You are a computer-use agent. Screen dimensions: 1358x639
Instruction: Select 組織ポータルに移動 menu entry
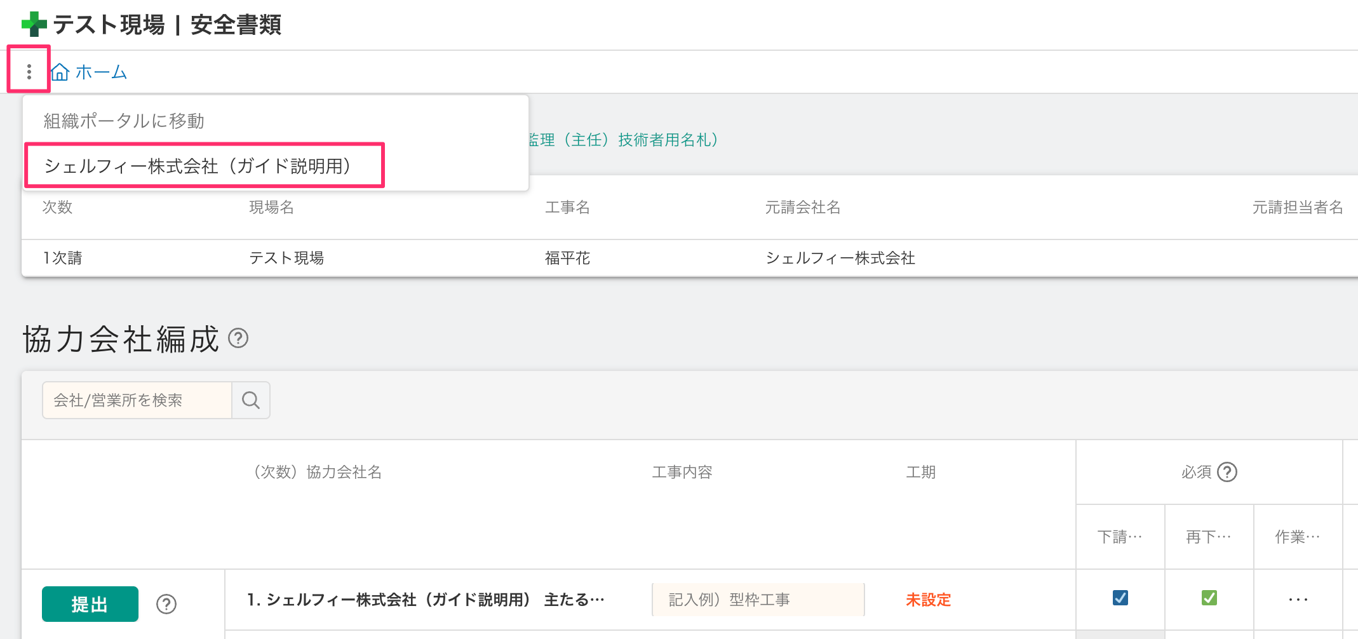point(124,121)
